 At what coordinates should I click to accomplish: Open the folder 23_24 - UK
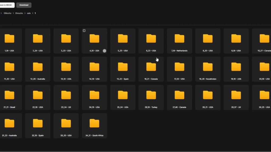pyautogui.click(x=66, y=97)
